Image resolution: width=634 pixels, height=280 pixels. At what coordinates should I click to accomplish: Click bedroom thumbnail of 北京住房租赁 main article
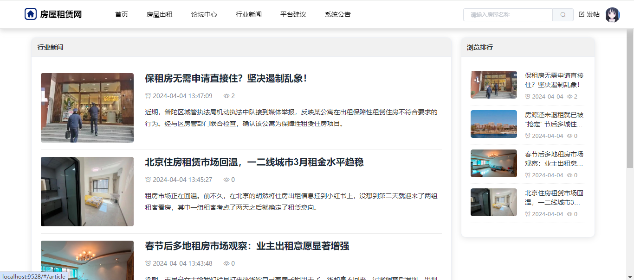[x=87, y=192]
